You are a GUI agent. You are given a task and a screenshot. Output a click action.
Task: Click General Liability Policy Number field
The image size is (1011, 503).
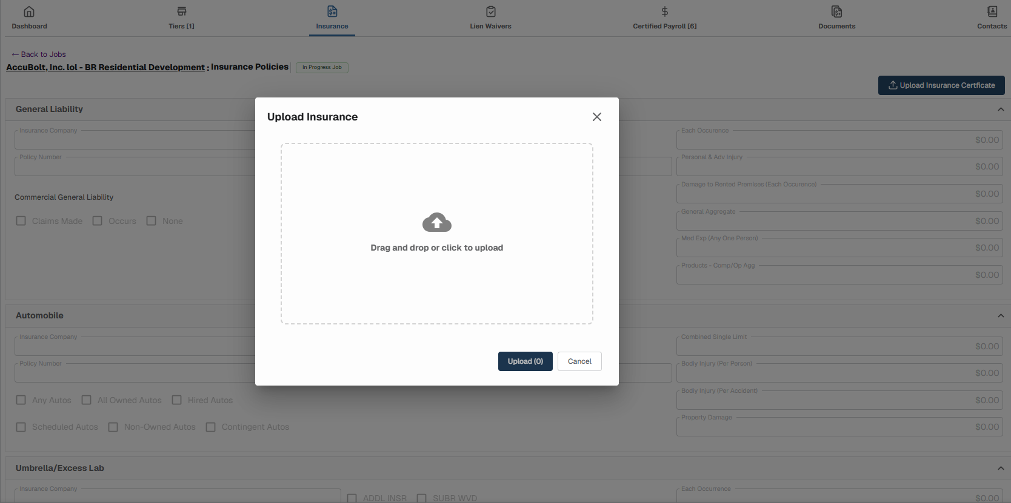(x=135, y=166)
